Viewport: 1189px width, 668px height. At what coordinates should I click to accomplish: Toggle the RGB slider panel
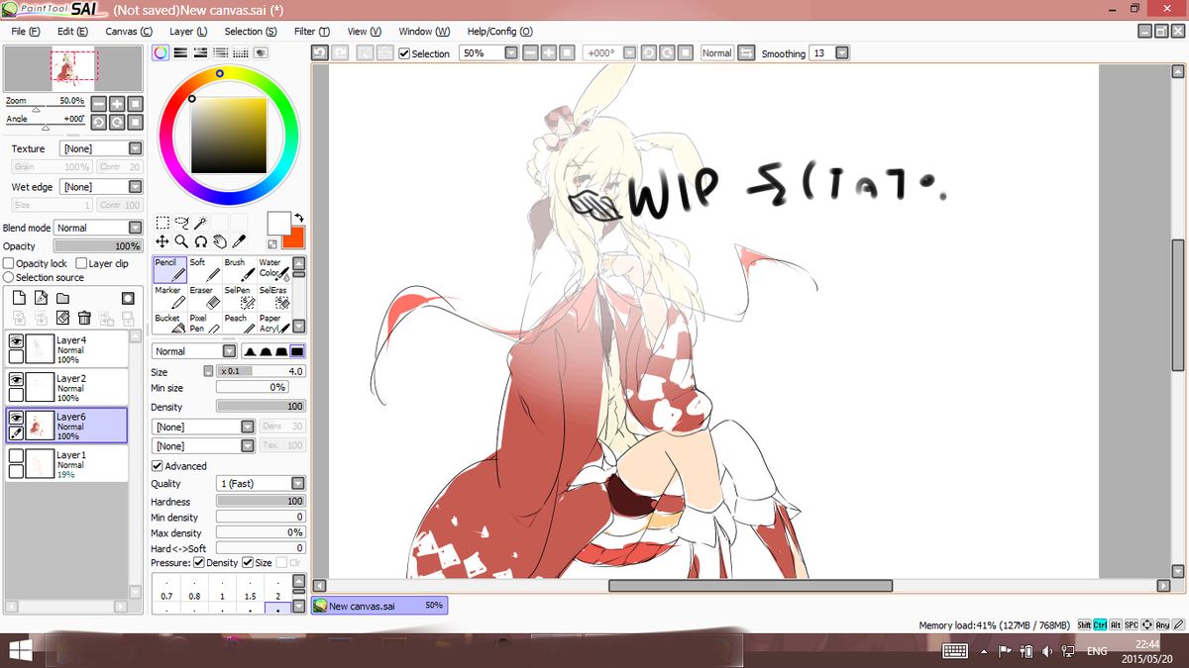[x=181, y=53]
